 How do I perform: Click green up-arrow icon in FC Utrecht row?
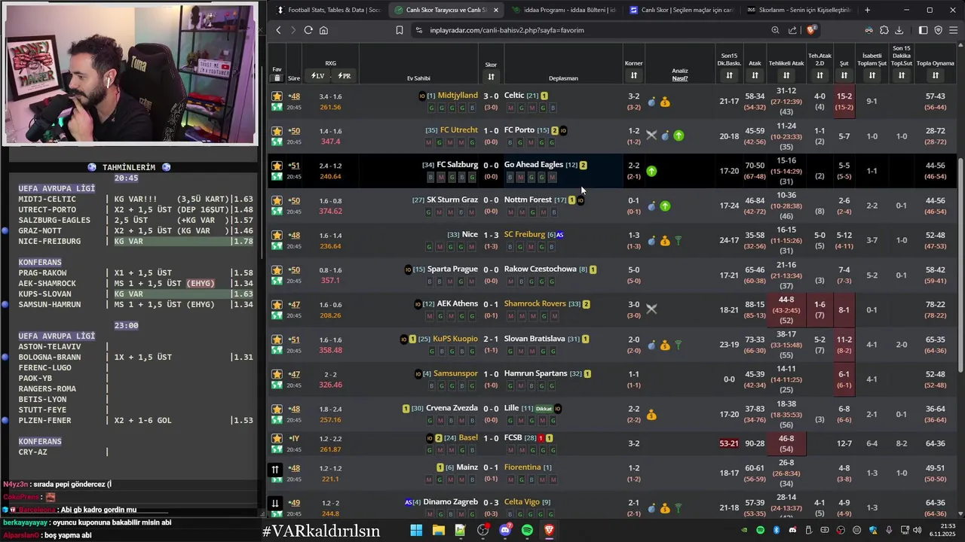679,135
